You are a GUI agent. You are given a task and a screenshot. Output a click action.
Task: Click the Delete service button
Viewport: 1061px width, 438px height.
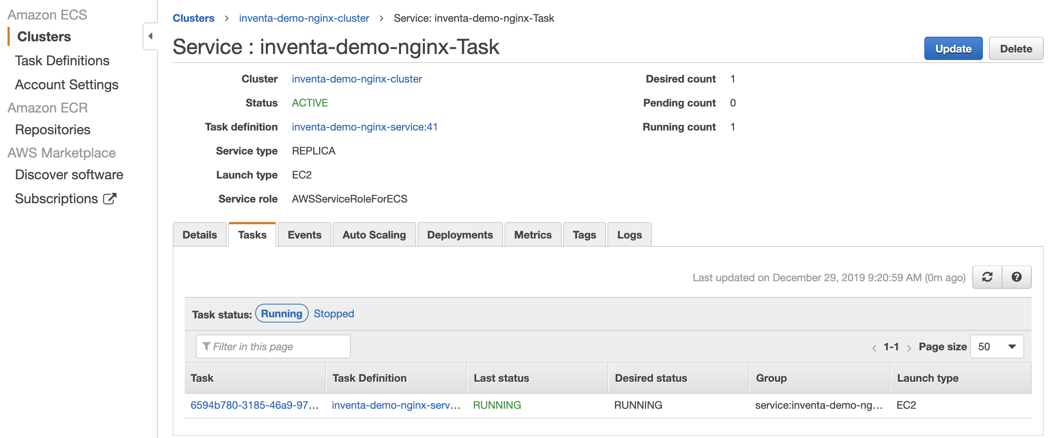1016,48
